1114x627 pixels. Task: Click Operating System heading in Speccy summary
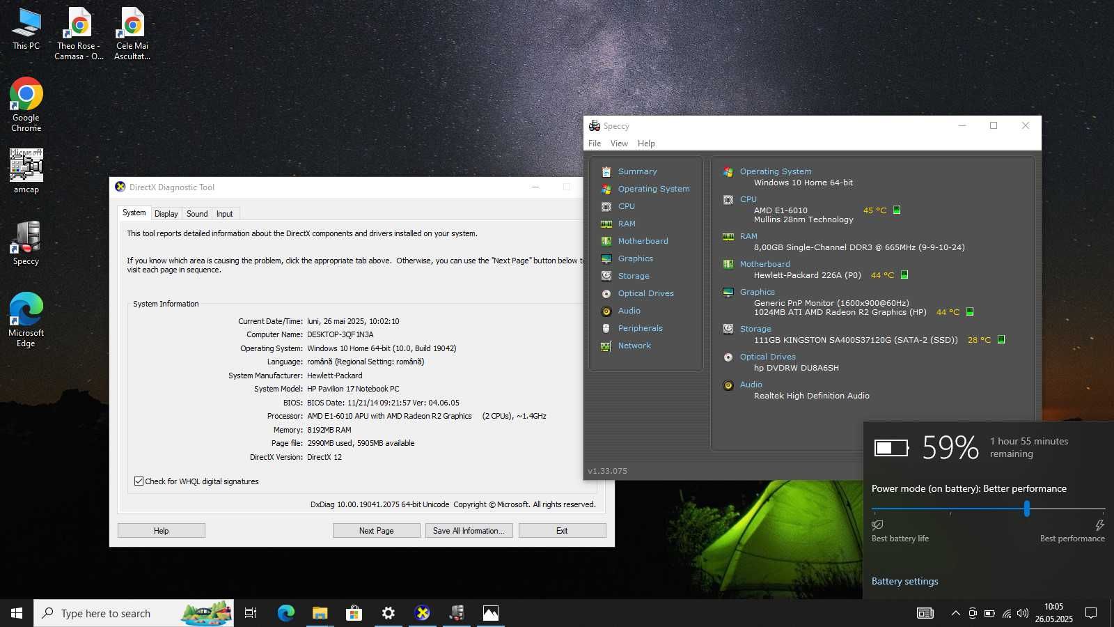coord(776,171)
